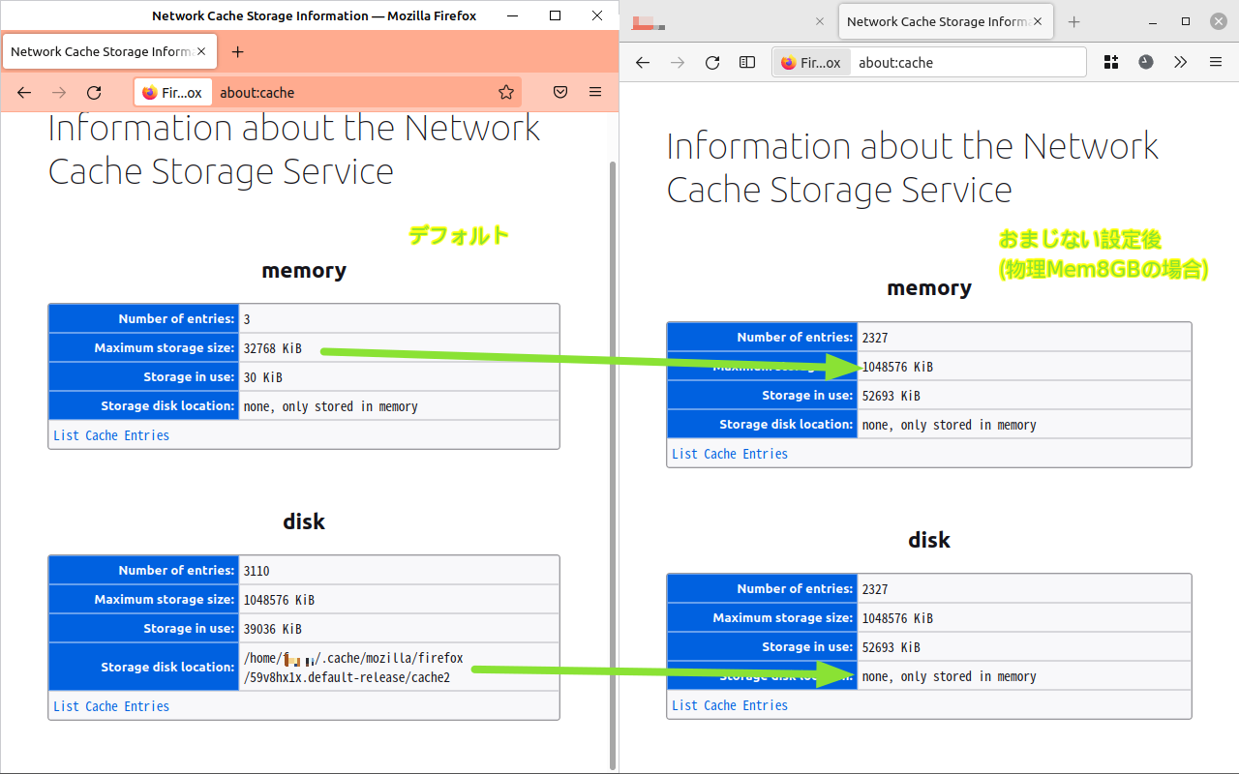
Task: Click the back arrow in the left Firefox window
Action: tap(25, 93)
